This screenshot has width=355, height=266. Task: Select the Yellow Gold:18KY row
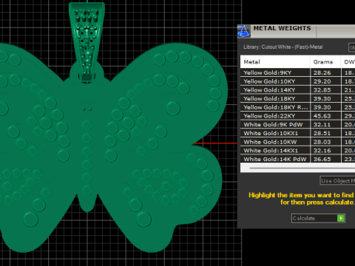[297, 98]
